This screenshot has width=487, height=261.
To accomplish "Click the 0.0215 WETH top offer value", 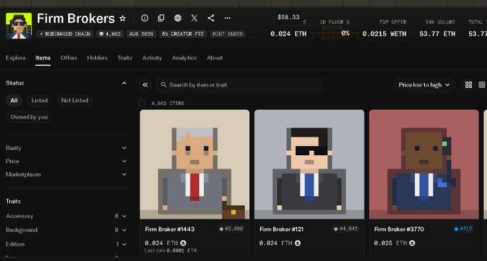I will coord(385,34).
